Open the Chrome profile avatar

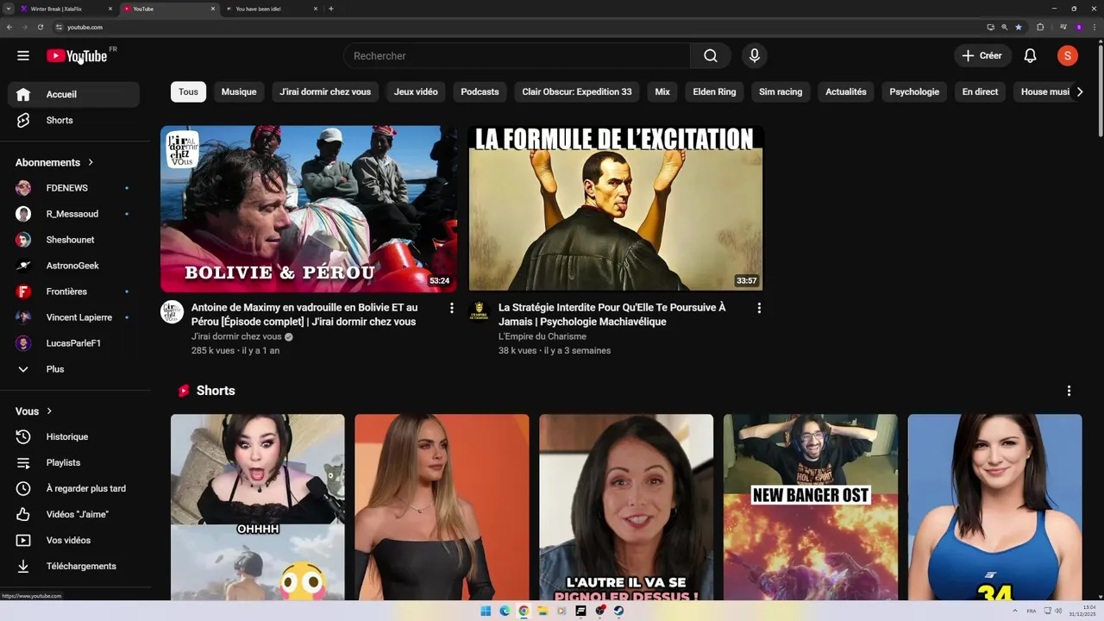(1078, 27)
